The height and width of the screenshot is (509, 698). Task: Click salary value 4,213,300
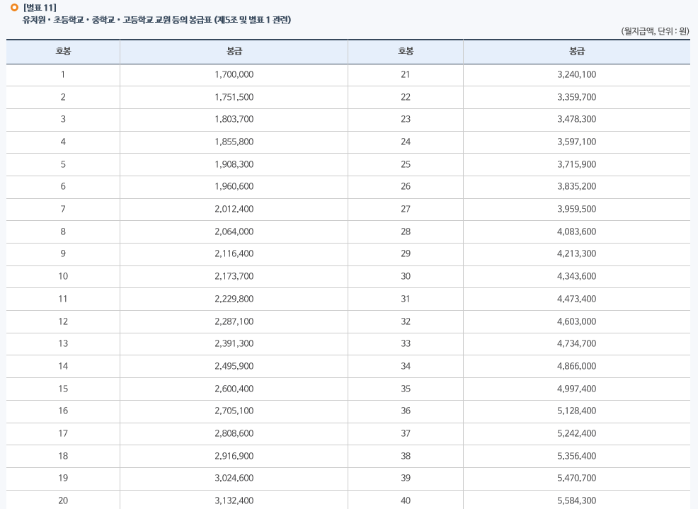576,254
